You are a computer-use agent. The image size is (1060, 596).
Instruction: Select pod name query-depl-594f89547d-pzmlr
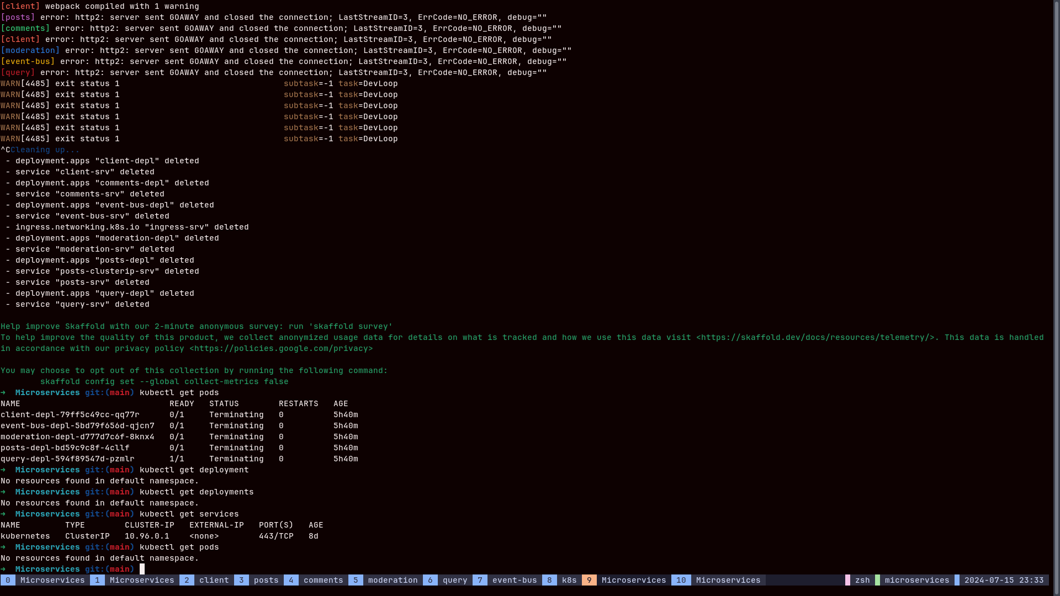coord(67,459)
